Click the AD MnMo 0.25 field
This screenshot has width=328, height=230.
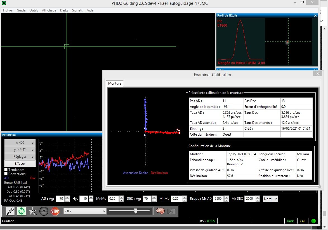tap(113, 199)
